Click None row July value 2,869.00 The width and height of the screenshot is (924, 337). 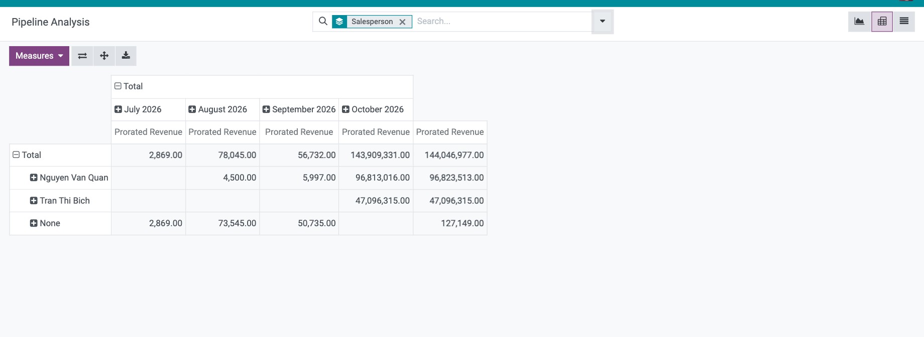[x=148, y=223]
